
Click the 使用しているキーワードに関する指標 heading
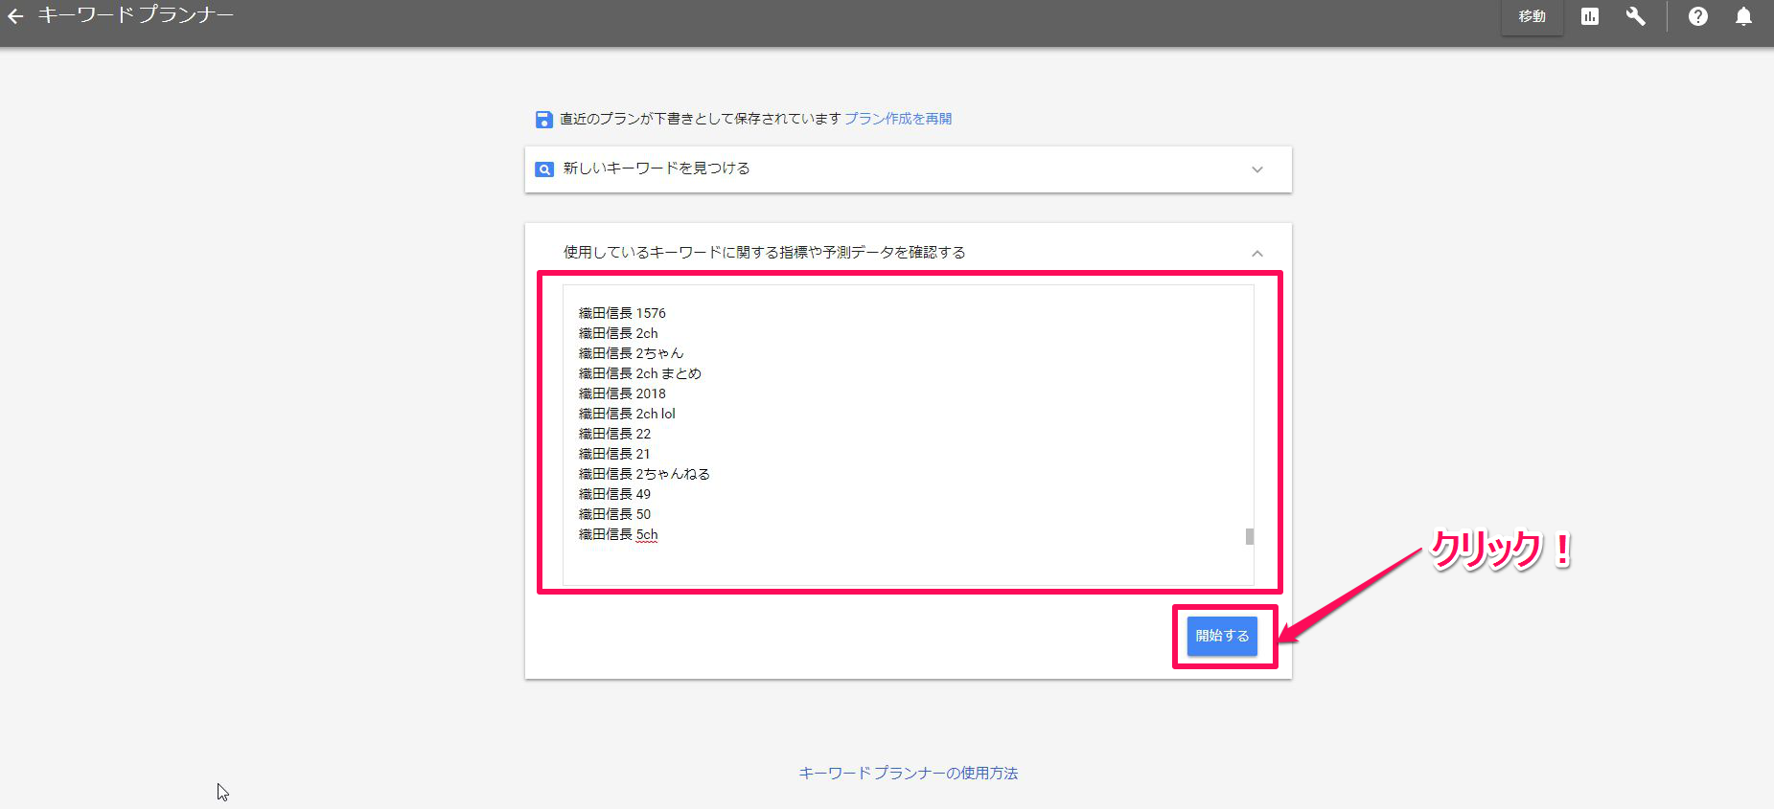(764, 252)
